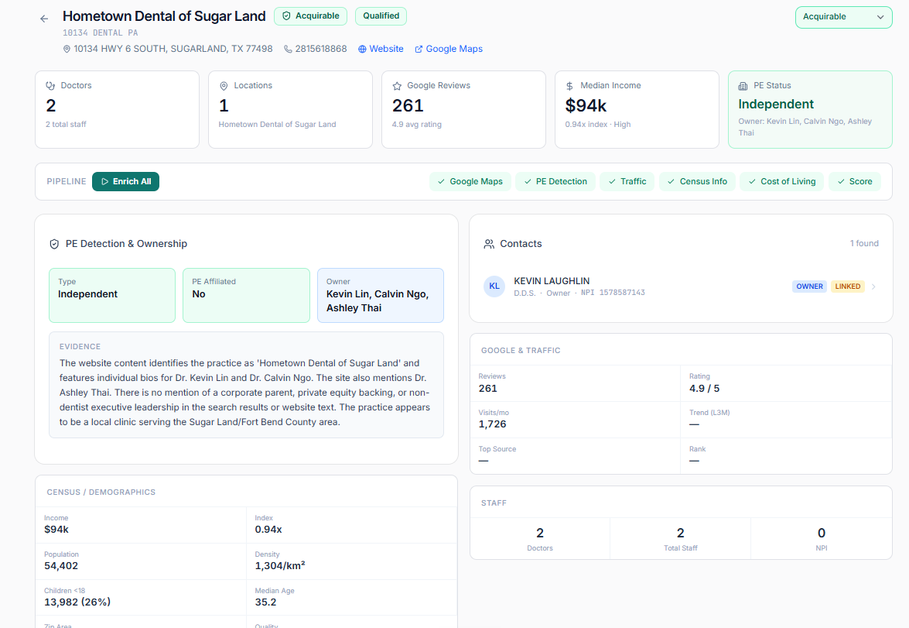Image resolution: width=909 pixels, height=628 pixels.
Task: Click the Type Independent box
Action: 112,296
